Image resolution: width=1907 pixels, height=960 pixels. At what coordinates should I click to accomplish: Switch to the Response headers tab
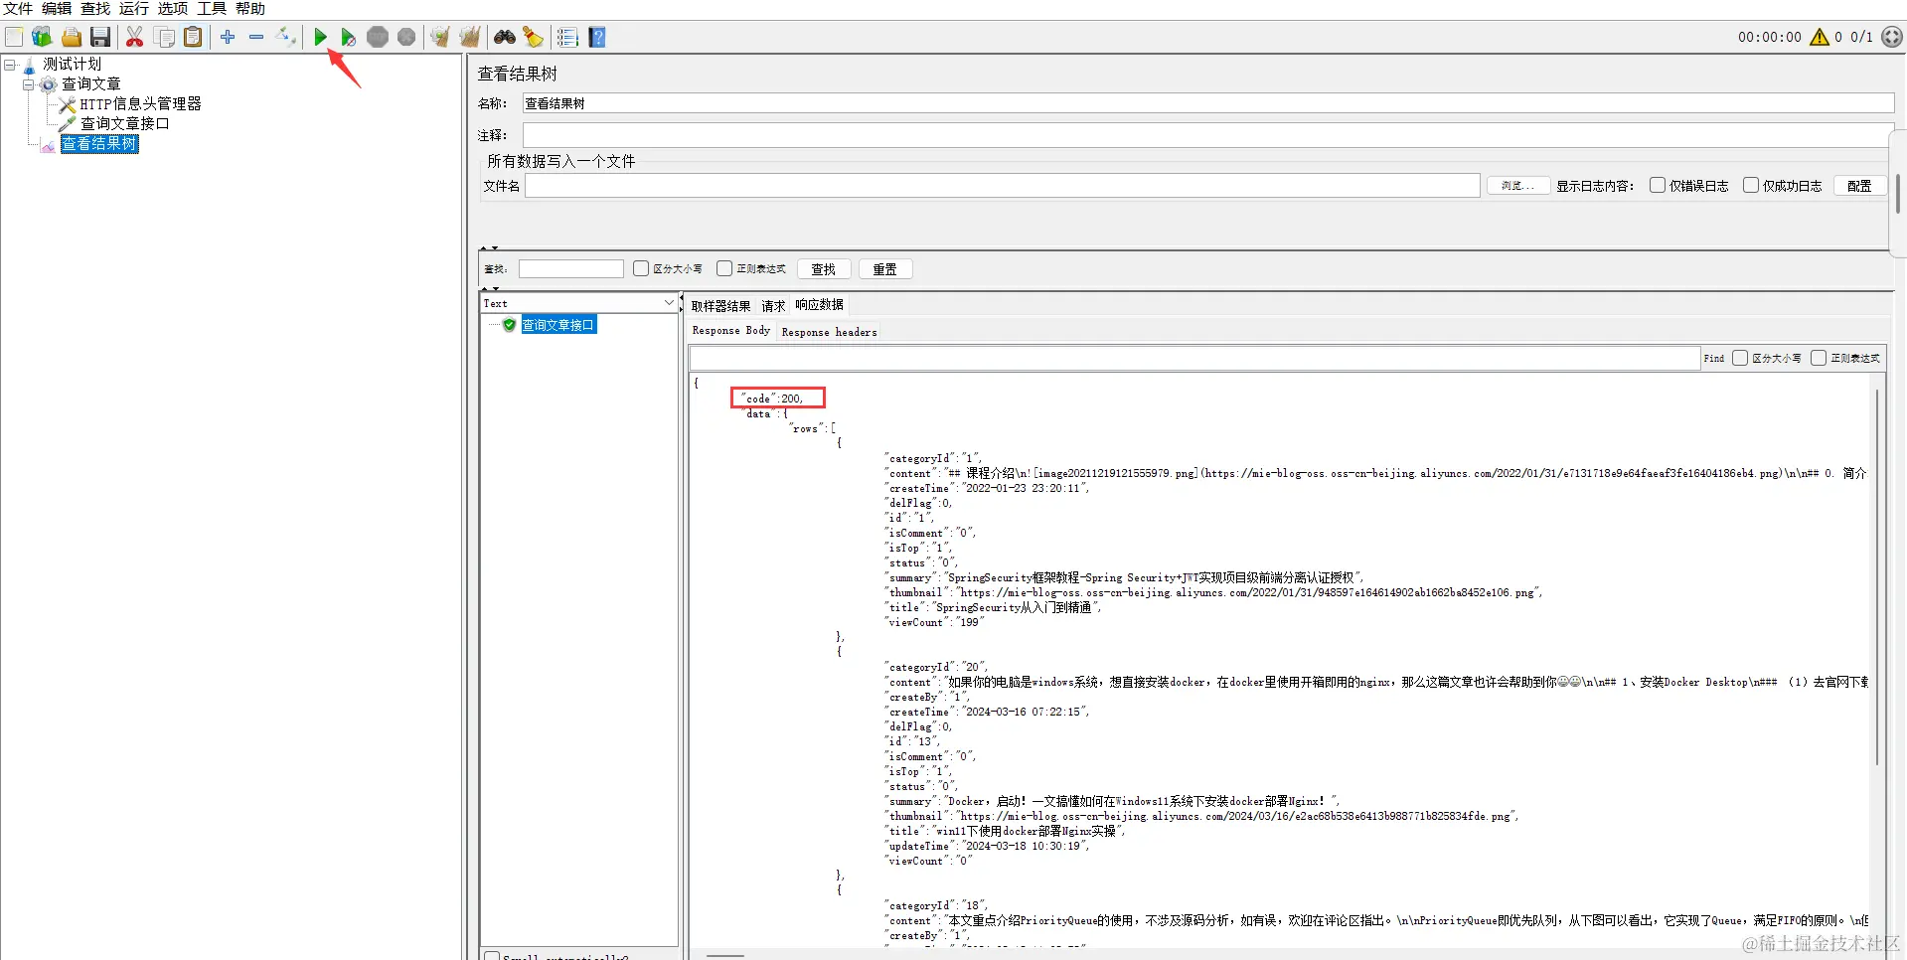tap(829, 332)
